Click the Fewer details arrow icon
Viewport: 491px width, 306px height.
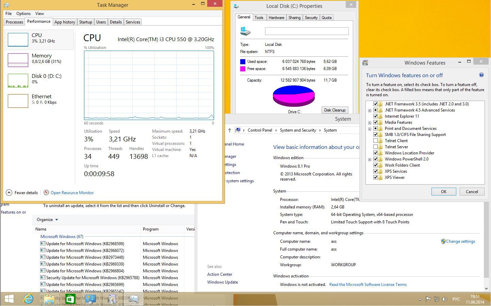[x=9, y=192]
